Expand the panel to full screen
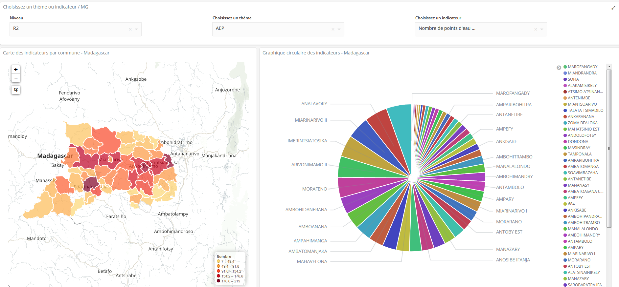The image size is (619, 287). (613, 8)
